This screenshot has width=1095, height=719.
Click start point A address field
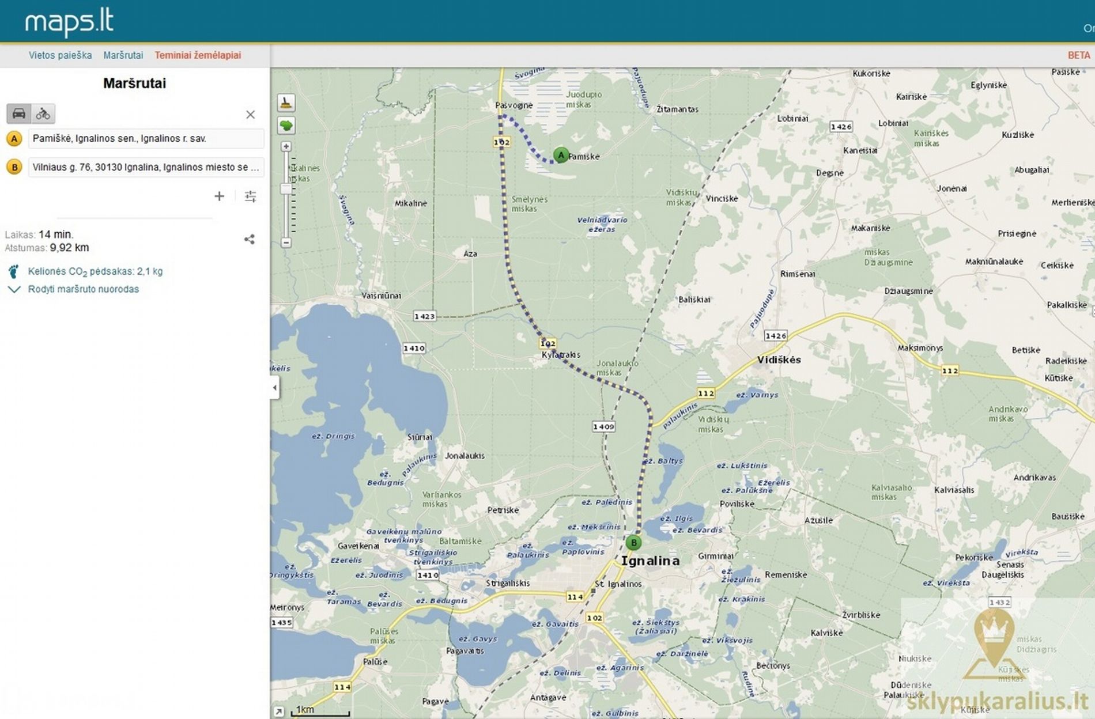pyautogui.click(x=145, y=138)
